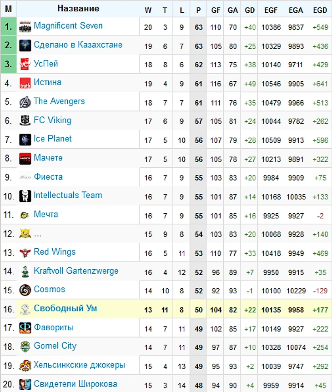Click the Gomel City team logo icon
The image size is (332, 392).
pyautogui.click(x=25, y=347)
